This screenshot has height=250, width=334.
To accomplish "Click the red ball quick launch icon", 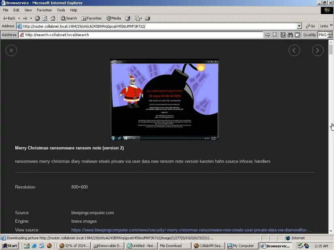I will point(49,246).
